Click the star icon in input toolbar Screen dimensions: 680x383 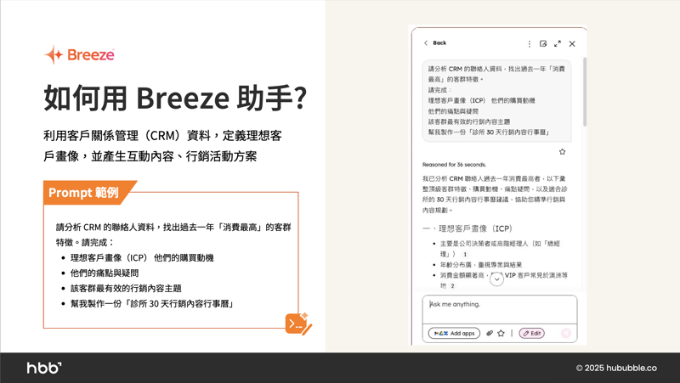(x=501, y=334)
